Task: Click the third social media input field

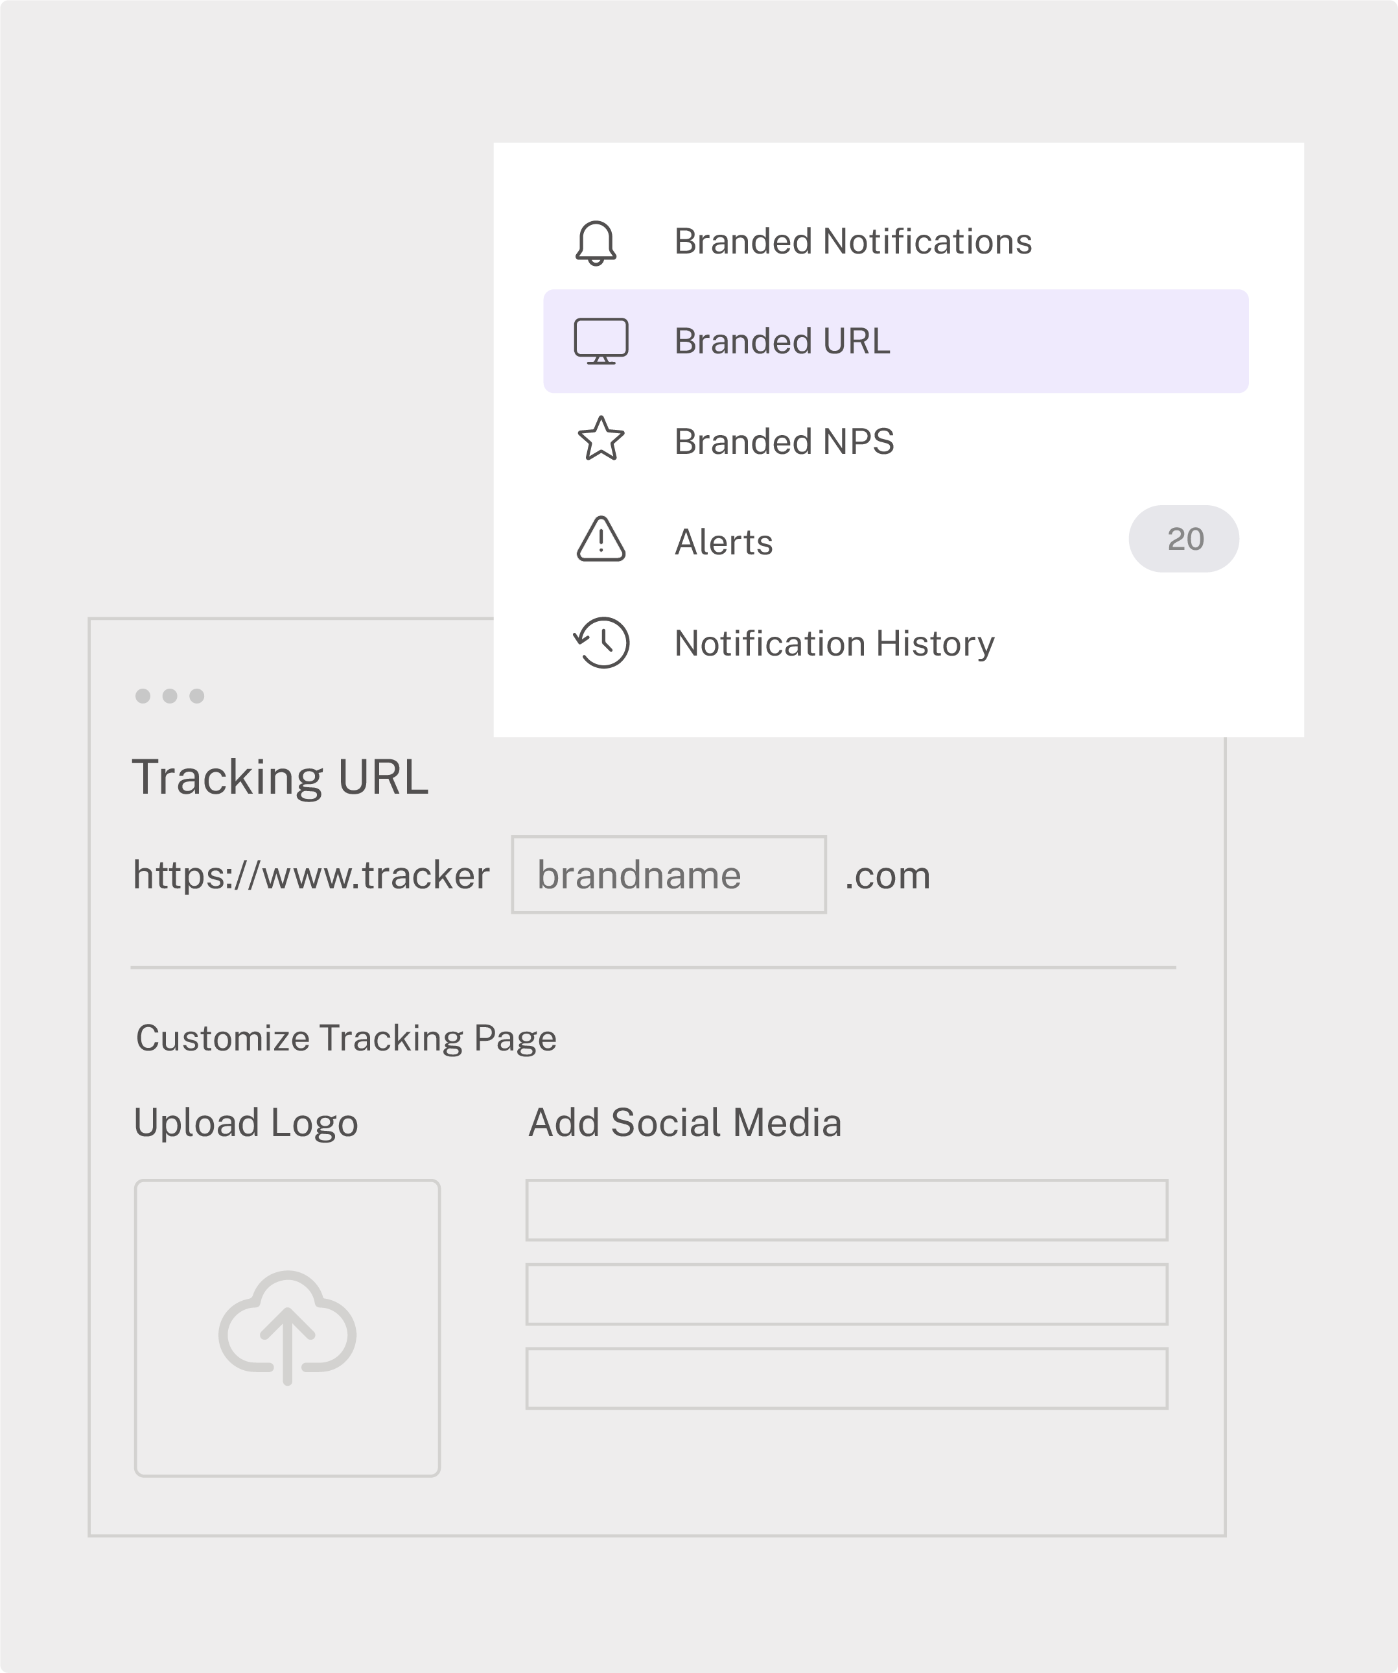Action: (x=846, y=1379)
